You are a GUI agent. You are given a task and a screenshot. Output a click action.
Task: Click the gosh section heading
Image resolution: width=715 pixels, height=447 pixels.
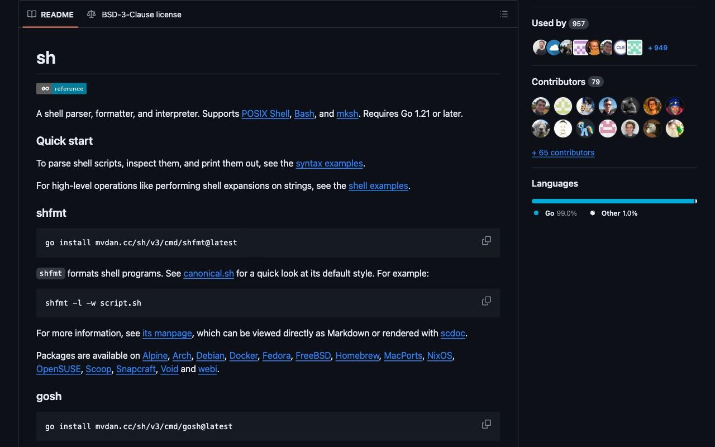49,396
